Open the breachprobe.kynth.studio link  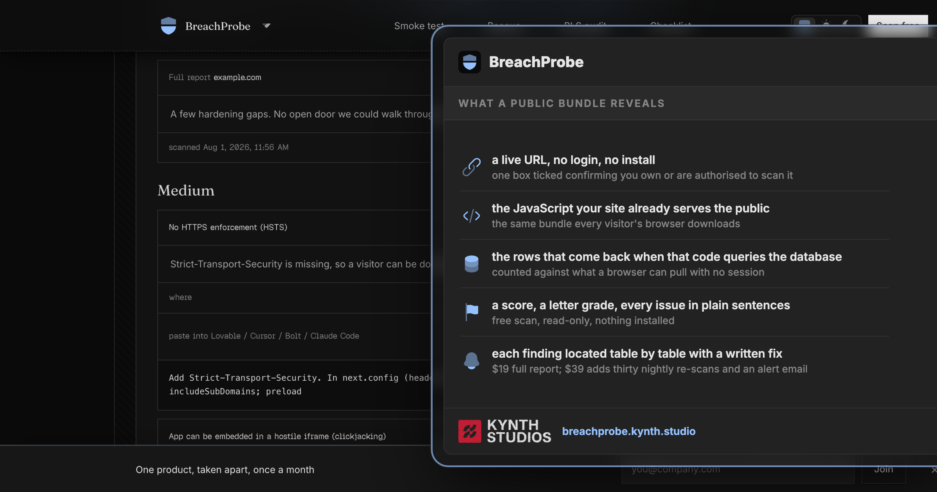coord(629,431)
